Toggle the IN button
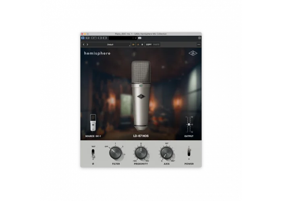 [133, 45]
